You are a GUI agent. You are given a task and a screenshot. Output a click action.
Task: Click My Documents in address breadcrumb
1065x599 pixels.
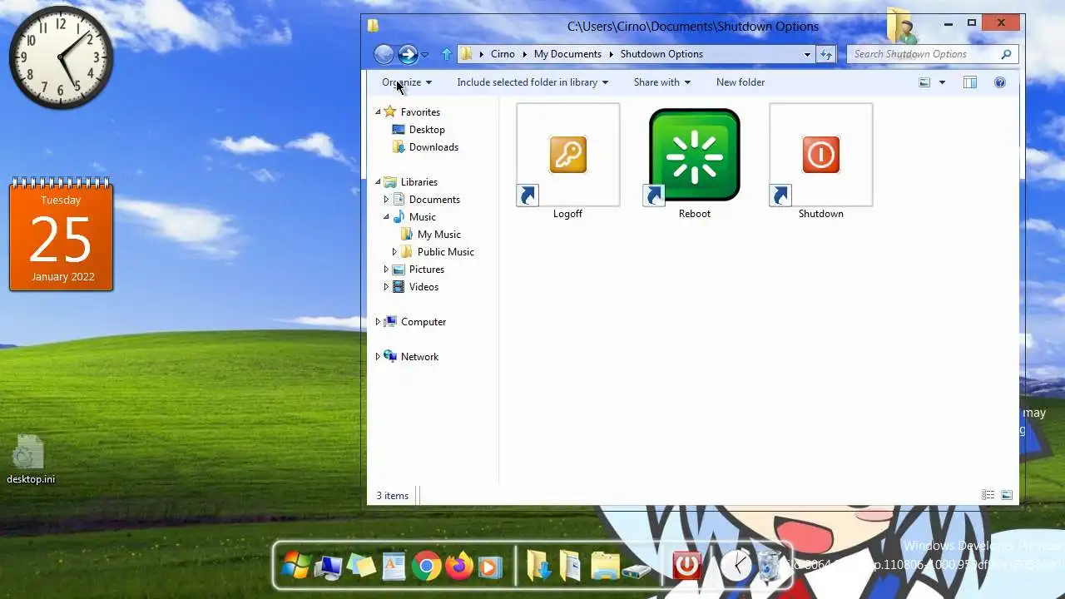coord(567,54)
